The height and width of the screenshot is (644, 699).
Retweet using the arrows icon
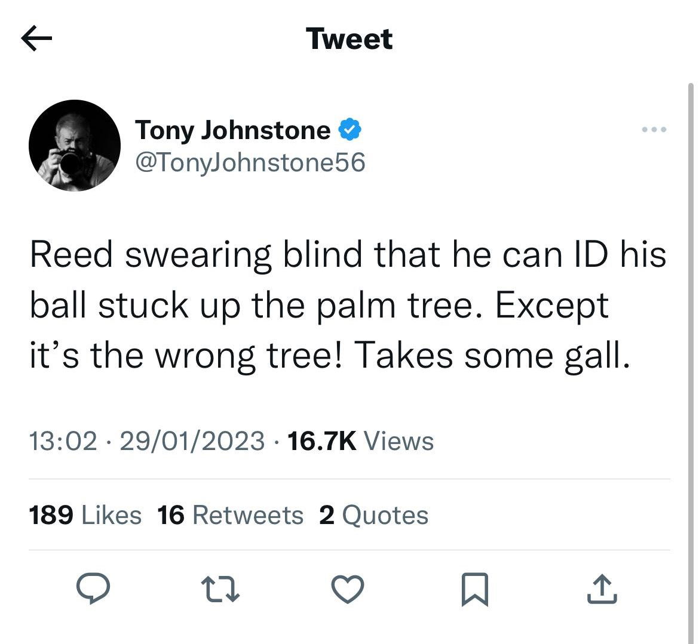pyautogui.click(x=220, y=589)
